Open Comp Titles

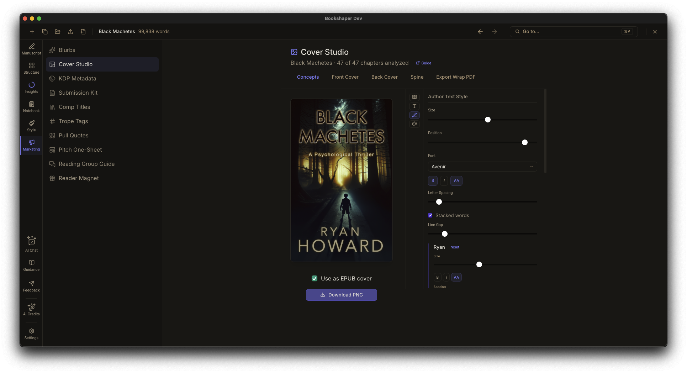102,107
